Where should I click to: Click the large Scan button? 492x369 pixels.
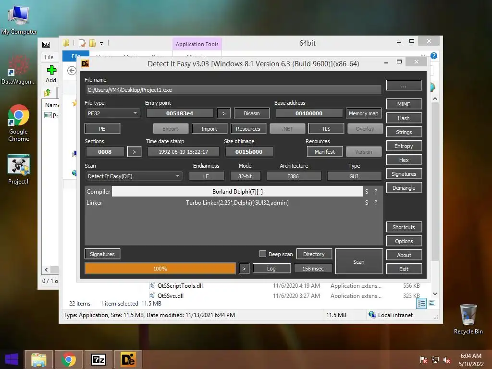(359, 262)
